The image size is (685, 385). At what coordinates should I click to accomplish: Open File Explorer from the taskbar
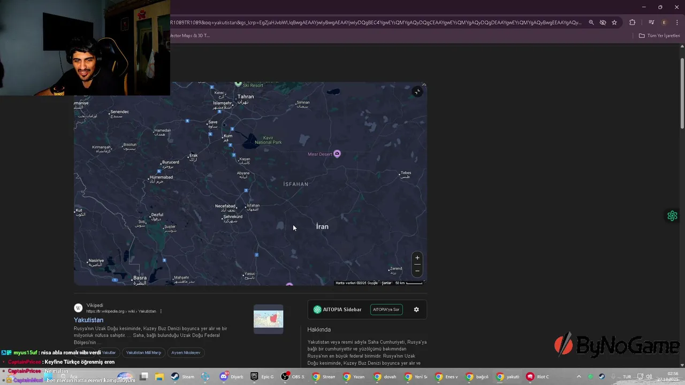[x=159, y=376]
